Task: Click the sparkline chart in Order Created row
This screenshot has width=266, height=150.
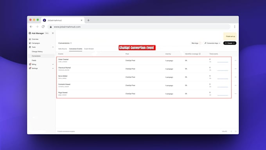Action: click(x=223, y=62)
